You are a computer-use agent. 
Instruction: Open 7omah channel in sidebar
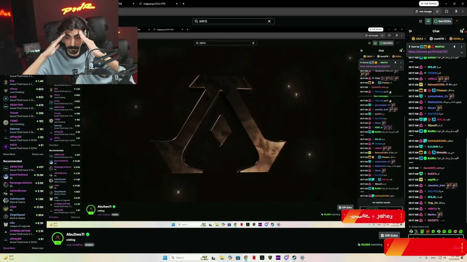pos(23,114)
